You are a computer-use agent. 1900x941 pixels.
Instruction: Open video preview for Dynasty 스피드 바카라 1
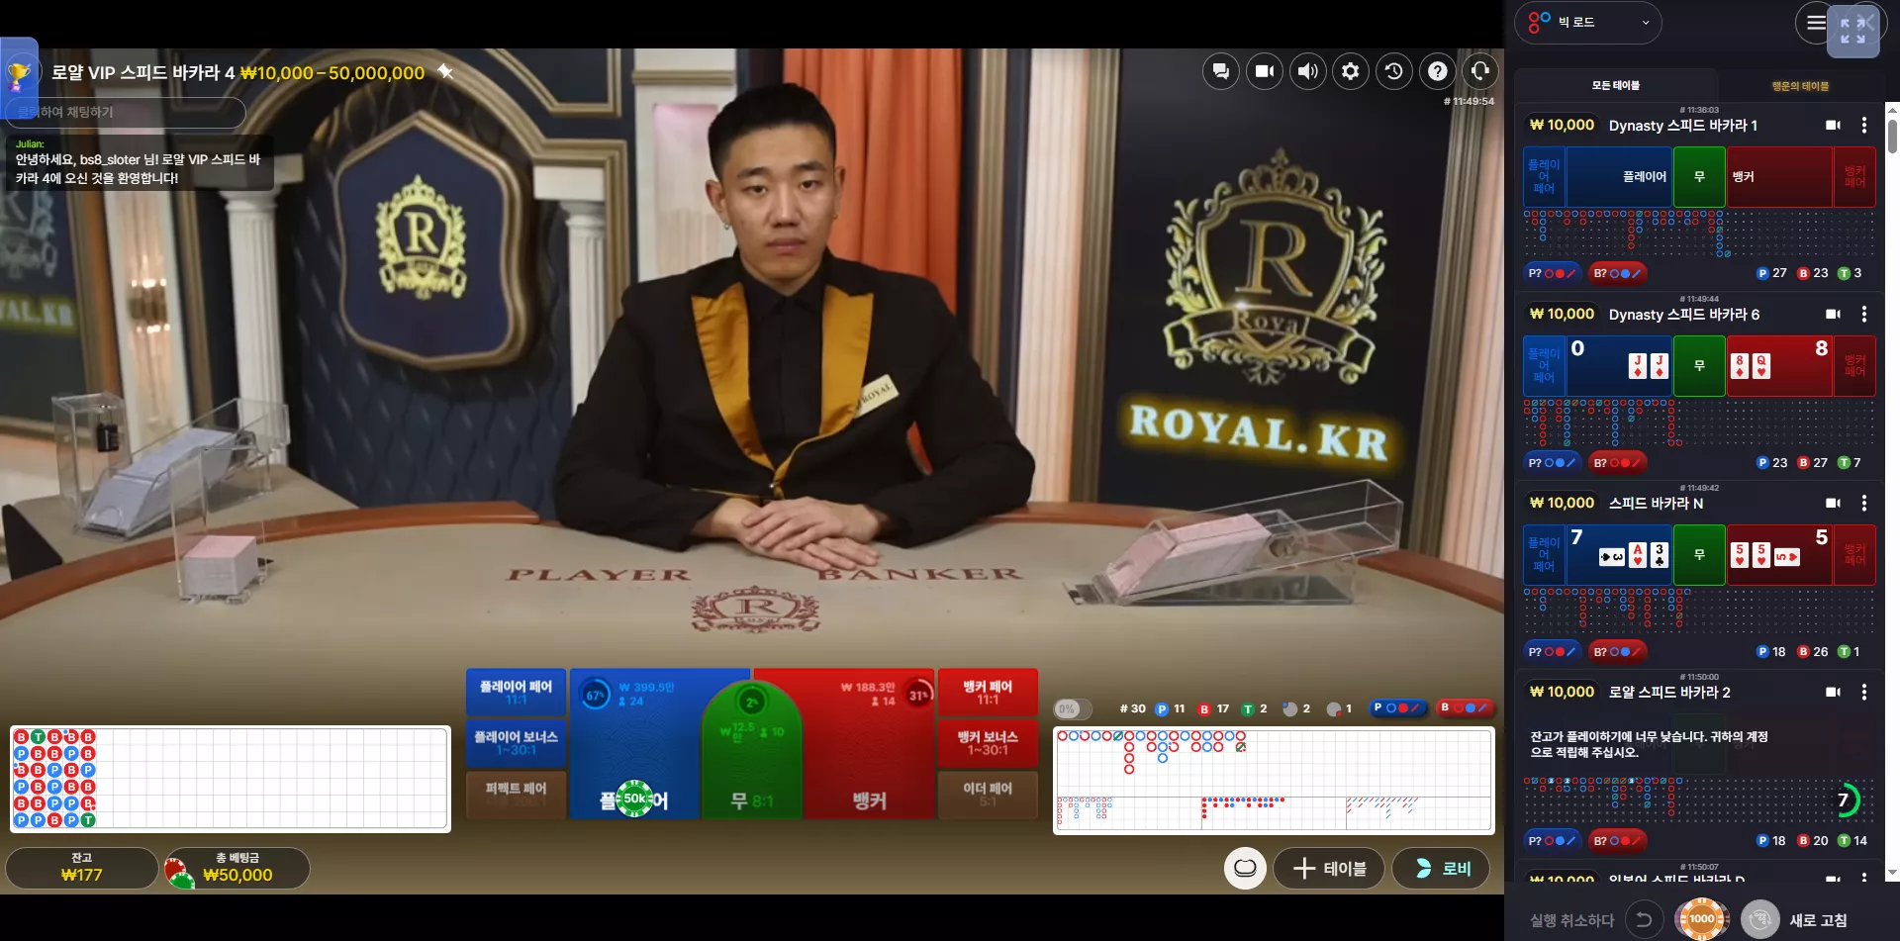[1833, 126]
